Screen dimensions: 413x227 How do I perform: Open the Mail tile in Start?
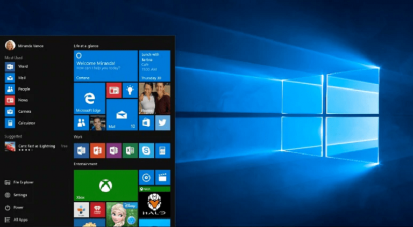point(122,115)
